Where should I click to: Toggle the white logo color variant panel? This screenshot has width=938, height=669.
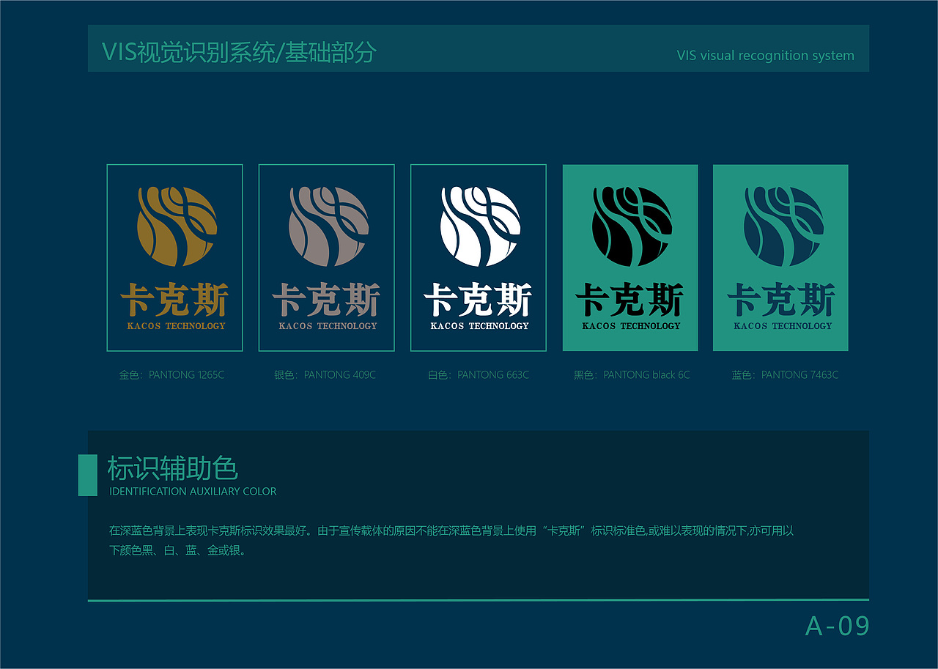(x=478, y=258)
